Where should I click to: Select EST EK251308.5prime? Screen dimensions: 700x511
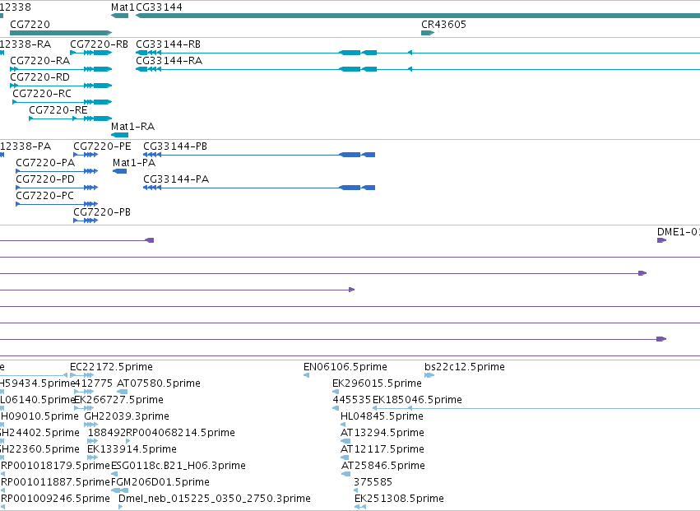point(400,499)
